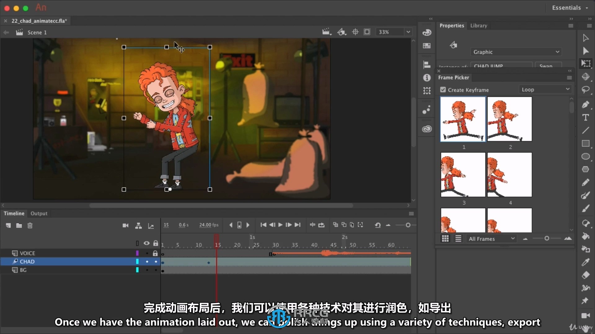
Task: Open the Edit Scene dropdown
Action: click(x=326, y=32)
